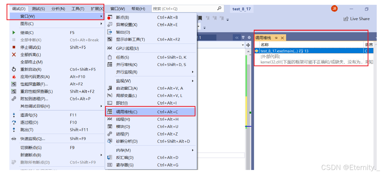Click the Live Share button
The height and width of the screenshot is (174, 381).
pos(357,19)
